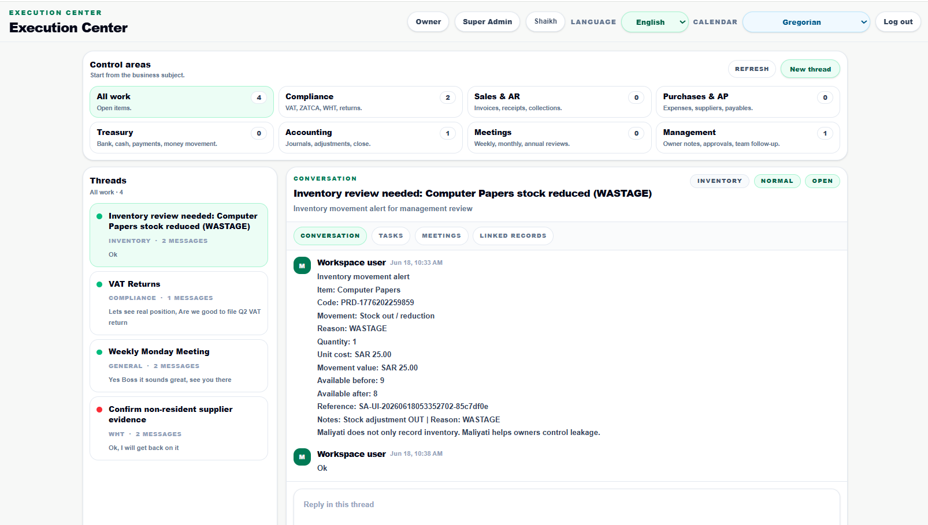Viewport: 928px width, 525px height.
Task: Click the Owner button in header
Action: [x=428, y=22]
